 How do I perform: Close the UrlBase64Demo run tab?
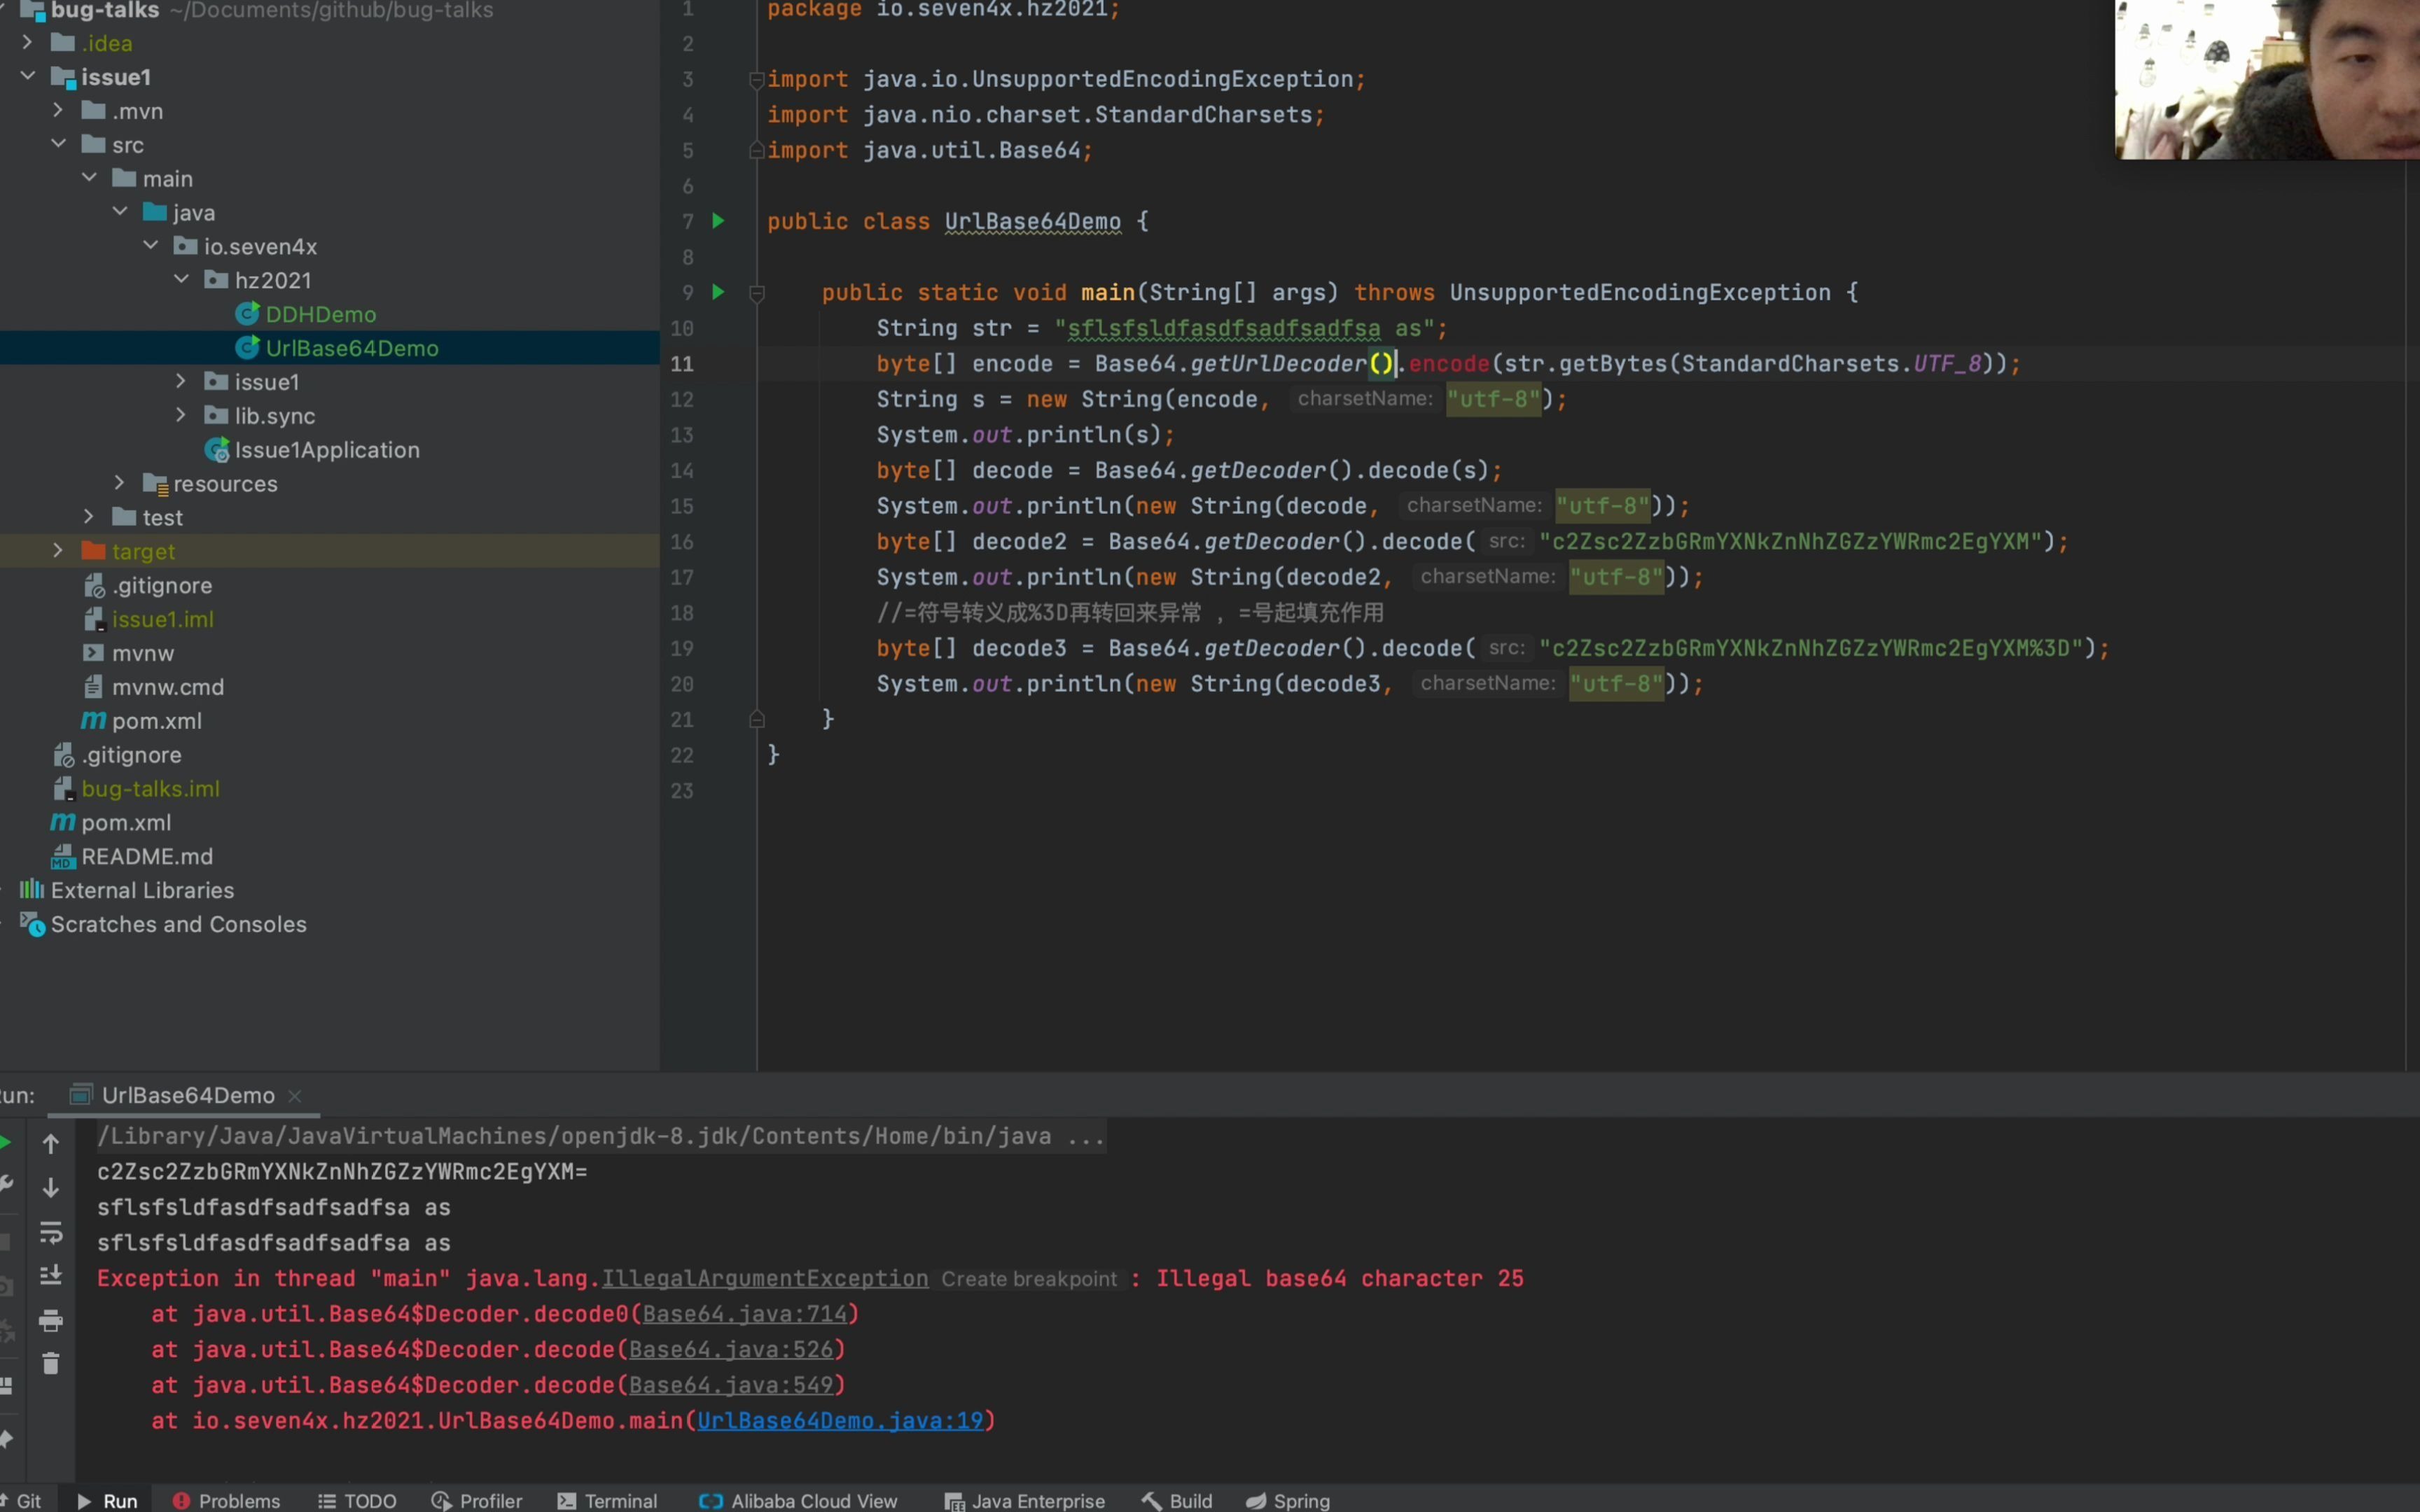point(295,1096)
